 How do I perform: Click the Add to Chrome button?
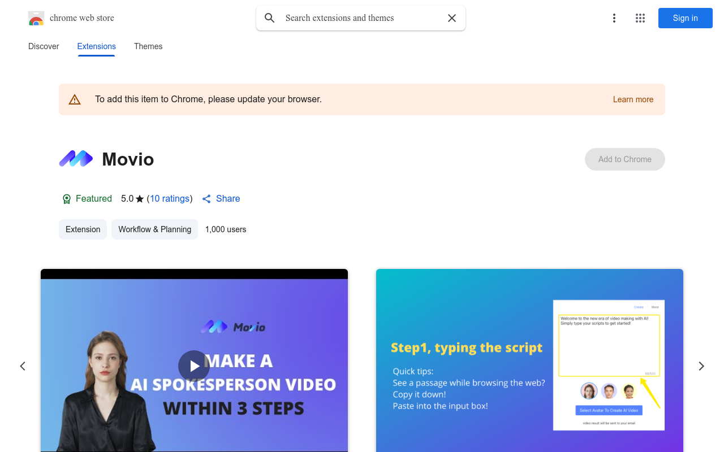(x=625, y=159)
